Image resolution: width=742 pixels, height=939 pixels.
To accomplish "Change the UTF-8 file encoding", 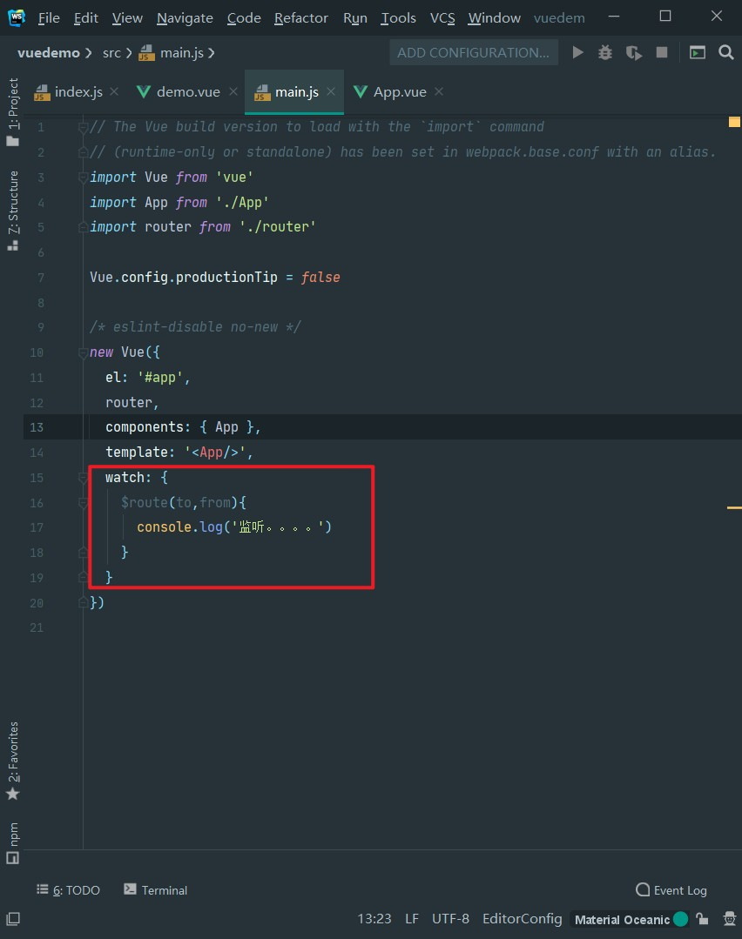I will click(451, 919).
